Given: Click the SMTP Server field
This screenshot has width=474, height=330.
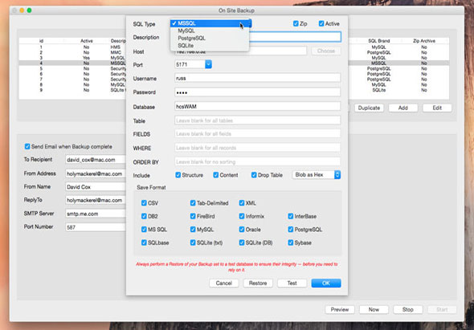Looking at the screenshot, I should (96, 214).
